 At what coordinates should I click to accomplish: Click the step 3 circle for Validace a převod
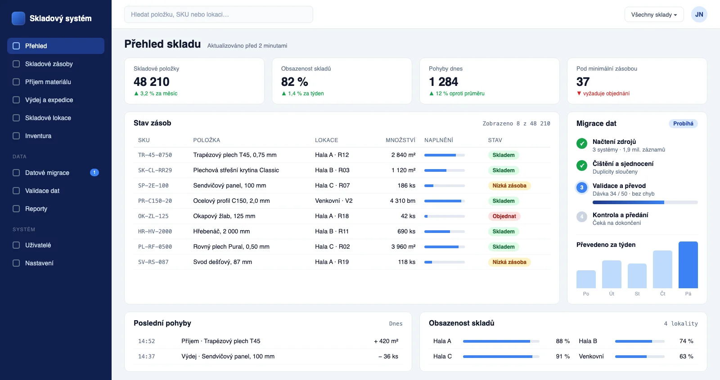tap(582, 188)
